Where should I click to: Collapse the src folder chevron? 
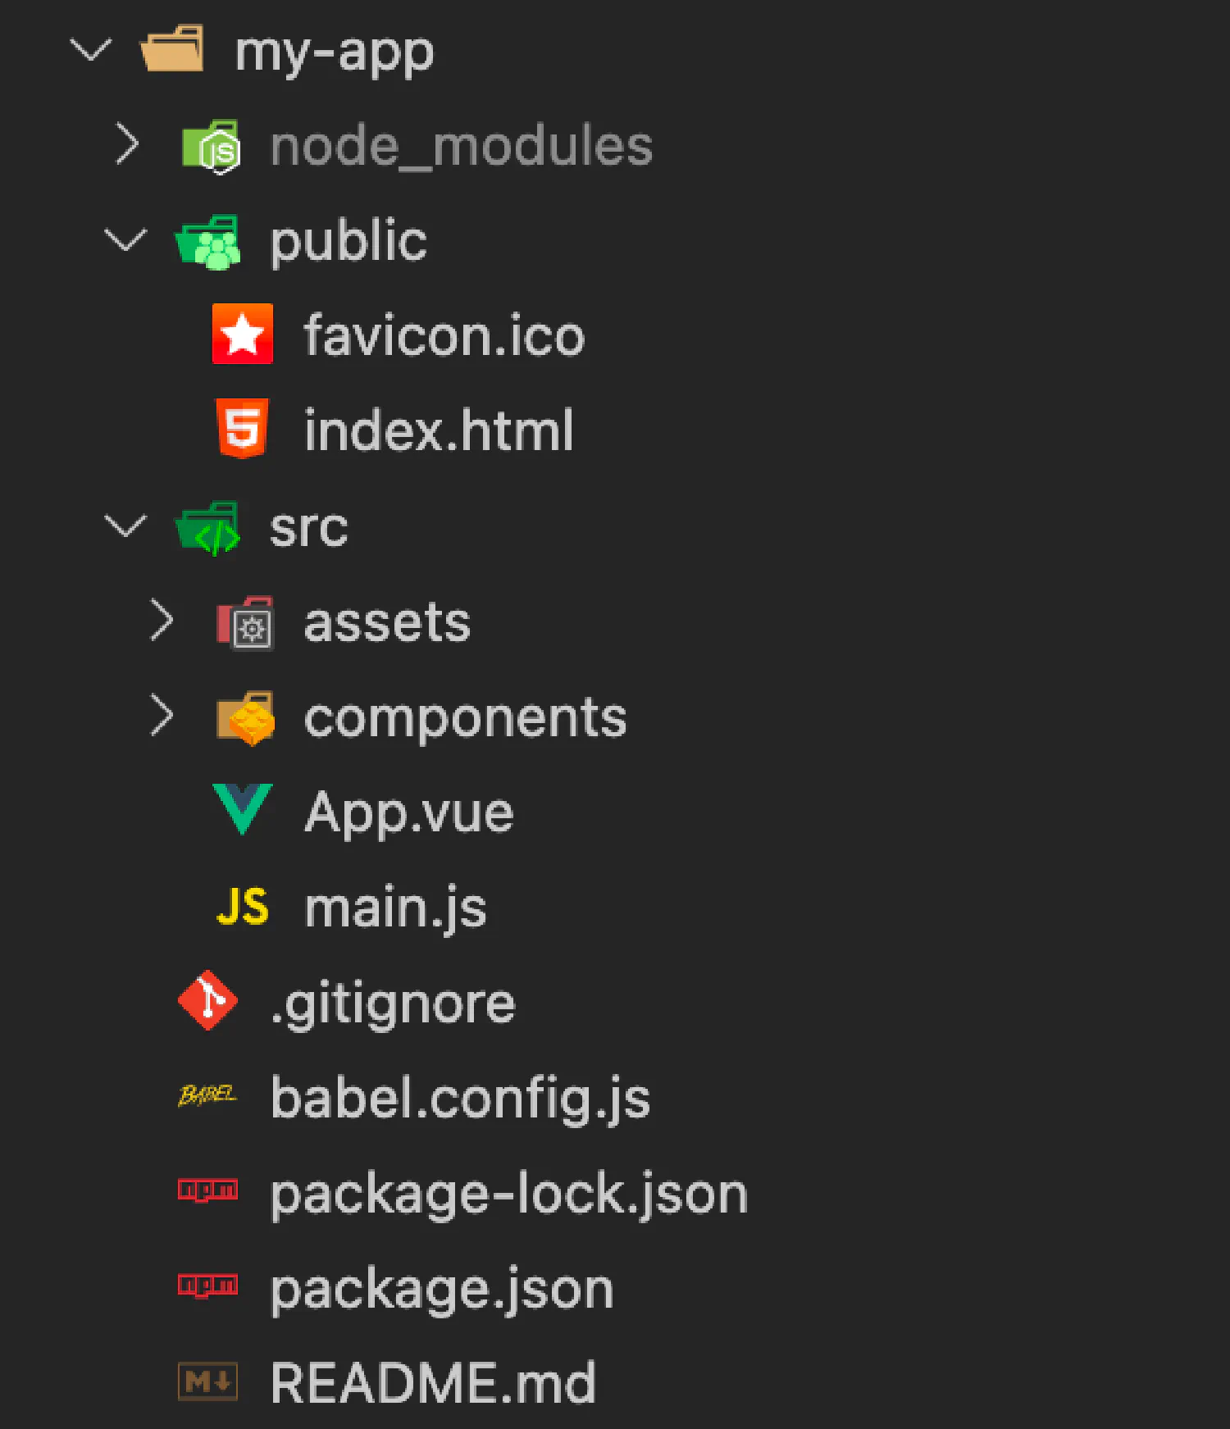pos(125,525)
